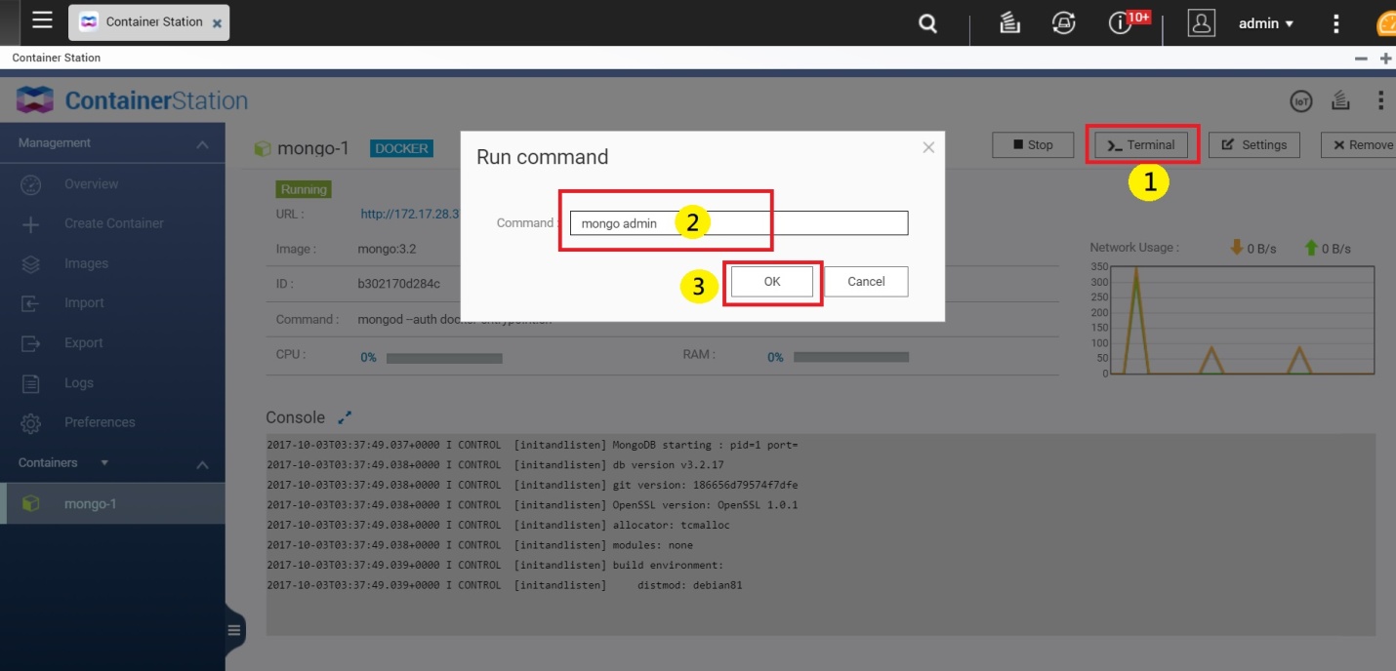Image resolution: width=1396 pixels, height=671 pixels.
Task: Click the CPU usage bar
Action: (444, 358)
